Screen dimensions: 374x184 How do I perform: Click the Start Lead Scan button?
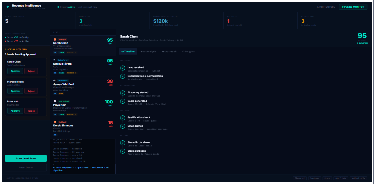tap(26, 158)
